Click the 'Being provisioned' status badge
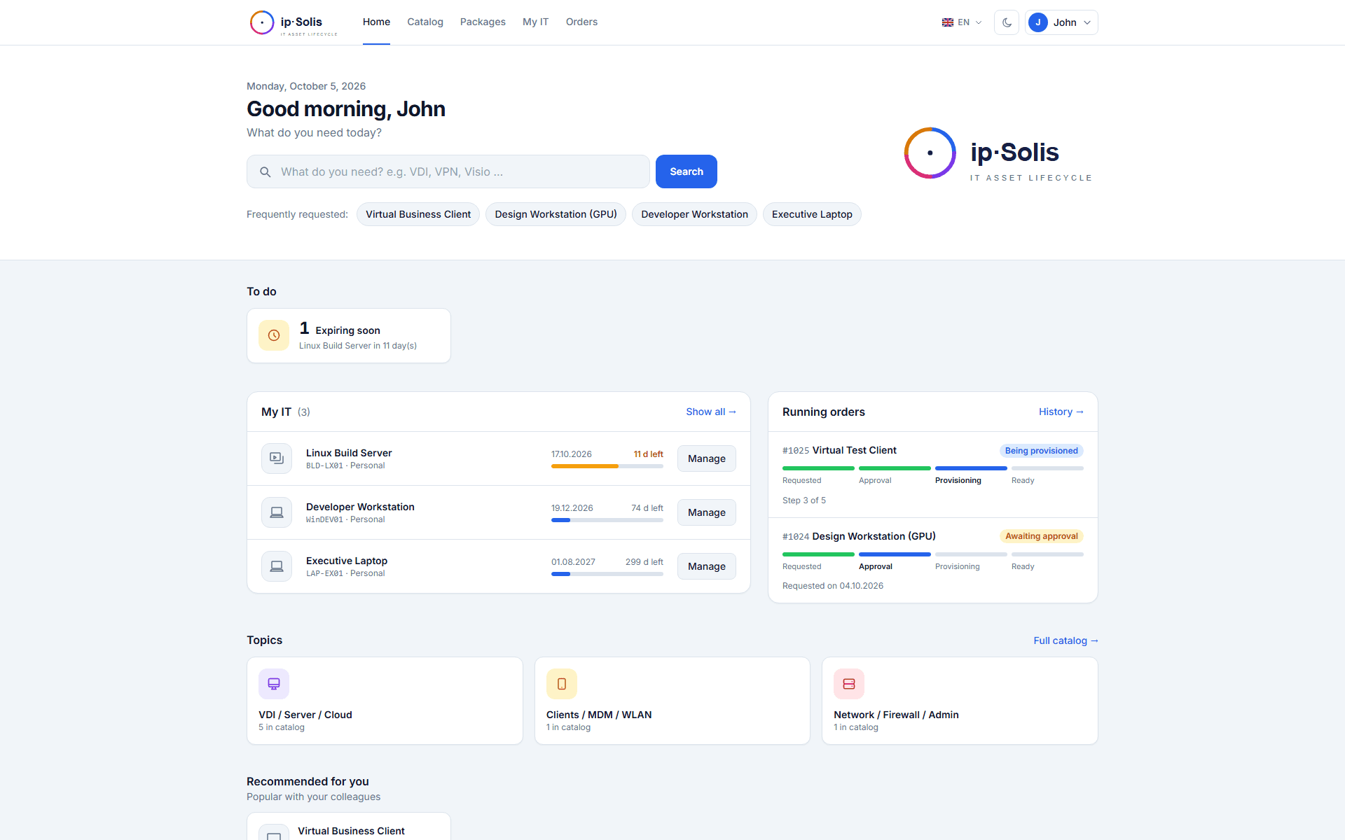Screen dimensions: 1345x840 pyautogui.click(x=1041, y=451)
